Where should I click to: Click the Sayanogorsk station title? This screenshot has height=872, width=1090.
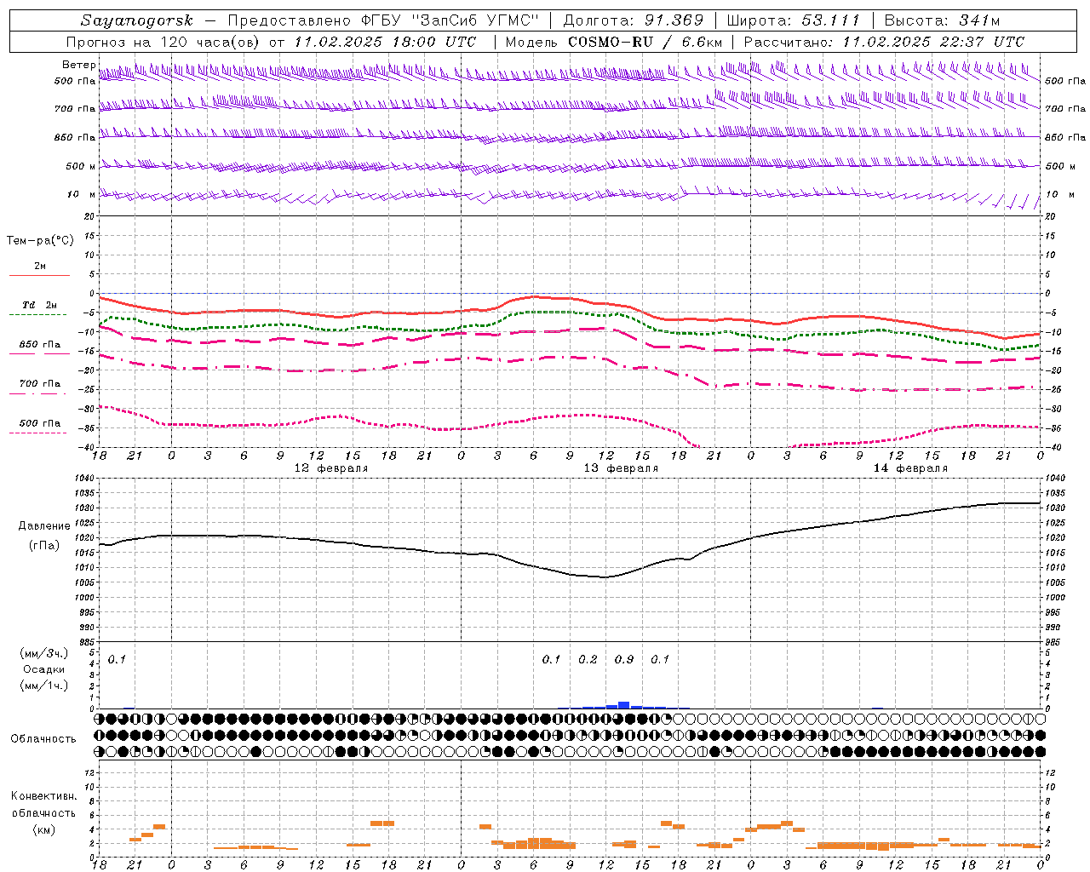(137, 20)
